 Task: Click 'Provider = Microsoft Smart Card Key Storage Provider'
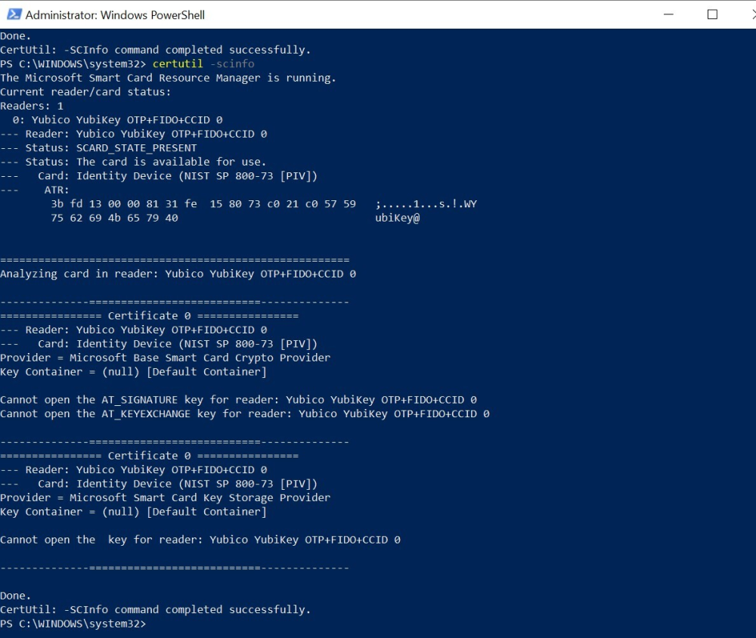tap(166, 497)
